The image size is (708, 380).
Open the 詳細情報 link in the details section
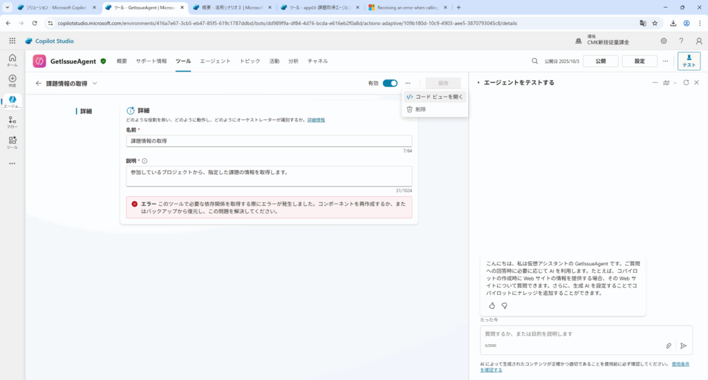(x=316, y=120)
